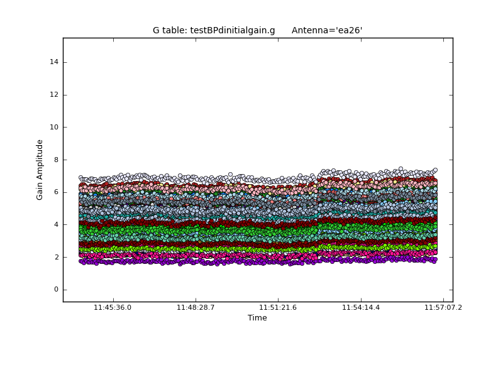Click the 11:51:21.6 time tick label
Image resolution: width=503 pixels, height=377 pixels.
278,307
